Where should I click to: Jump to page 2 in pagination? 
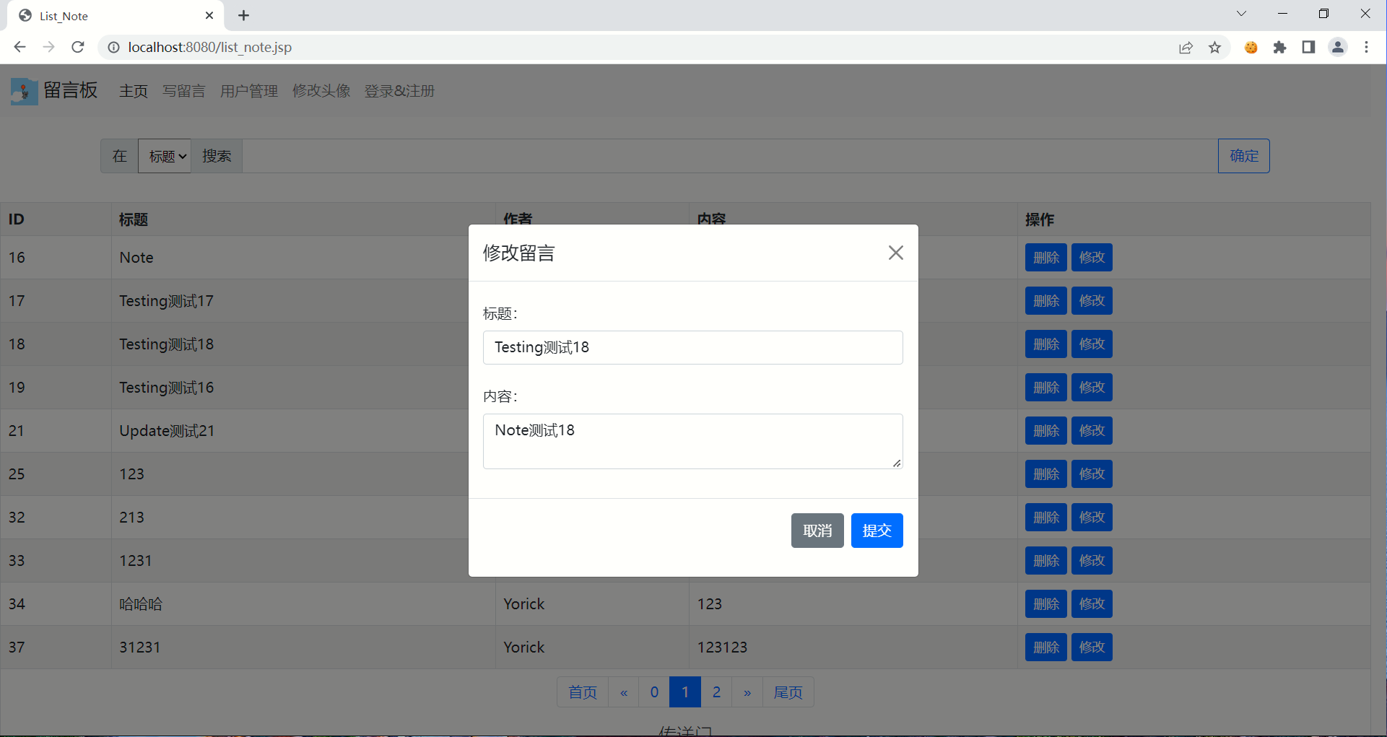point(716,692)
